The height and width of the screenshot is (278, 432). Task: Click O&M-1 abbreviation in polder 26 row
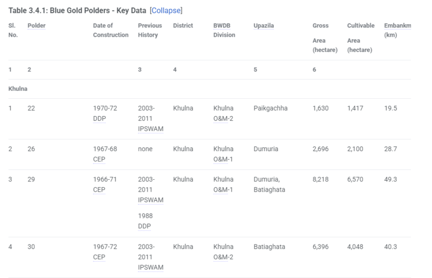click(x=223, y=159)
